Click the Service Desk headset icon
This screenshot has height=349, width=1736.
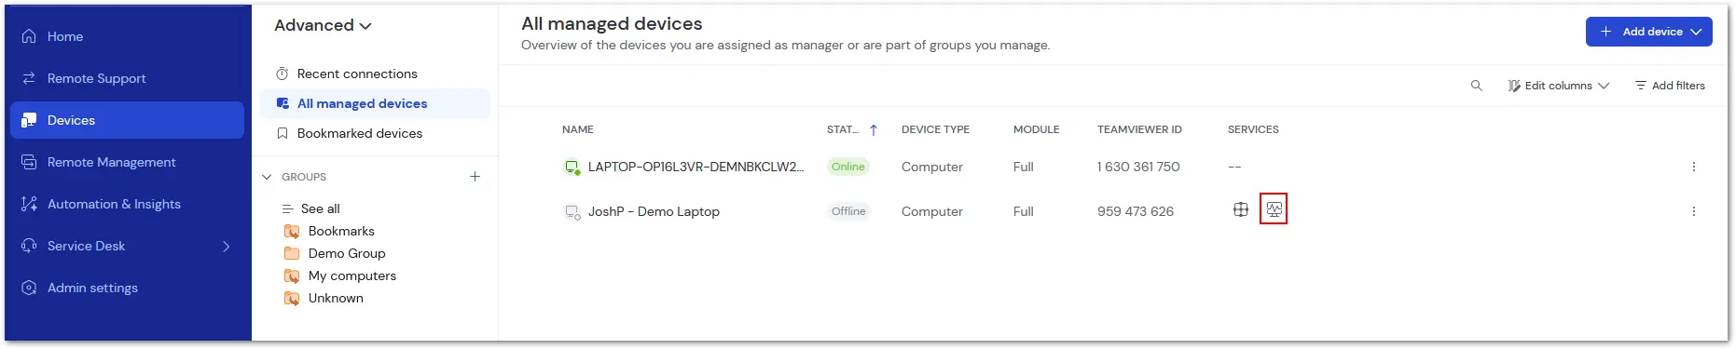coord(29,246)
